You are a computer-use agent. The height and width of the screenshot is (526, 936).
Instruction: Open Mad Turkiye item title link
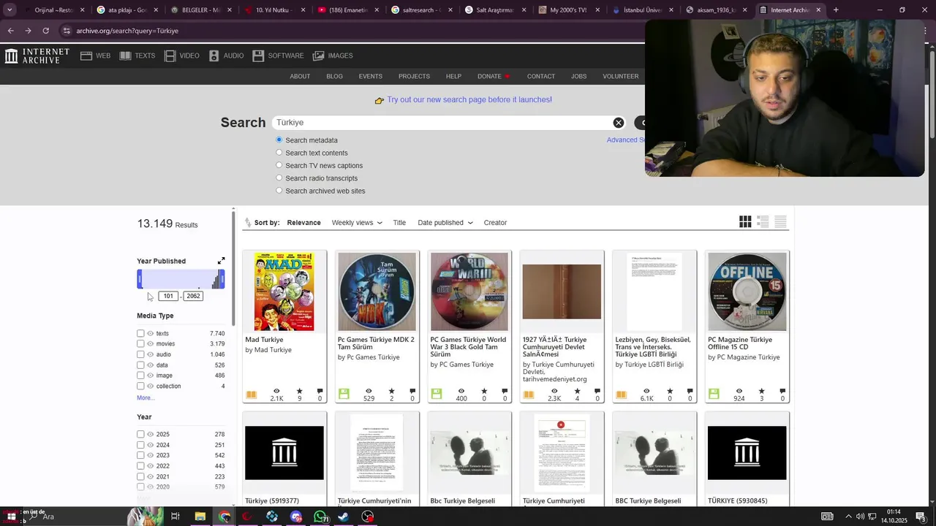(264, 340)
